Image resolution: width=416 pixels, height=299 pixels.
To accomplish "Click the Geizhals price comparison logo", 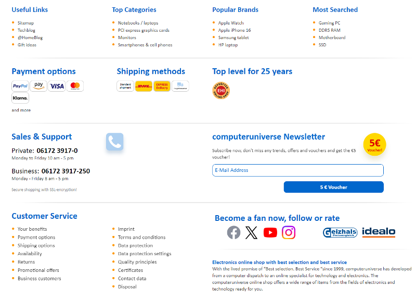I will (x=340, y=232).
